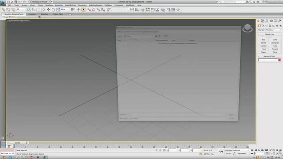283x159 pixels.
Task: Collapse the Object Type rollout
Action: click(x=269, y=34)
